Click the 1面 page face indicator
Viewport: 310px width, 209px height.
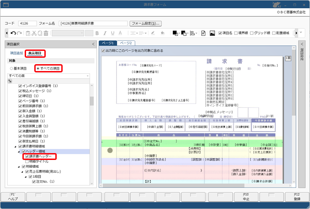(288, 58)
